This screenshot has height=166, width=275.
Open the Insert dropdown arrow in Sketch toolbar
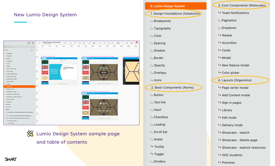point(41,43)
